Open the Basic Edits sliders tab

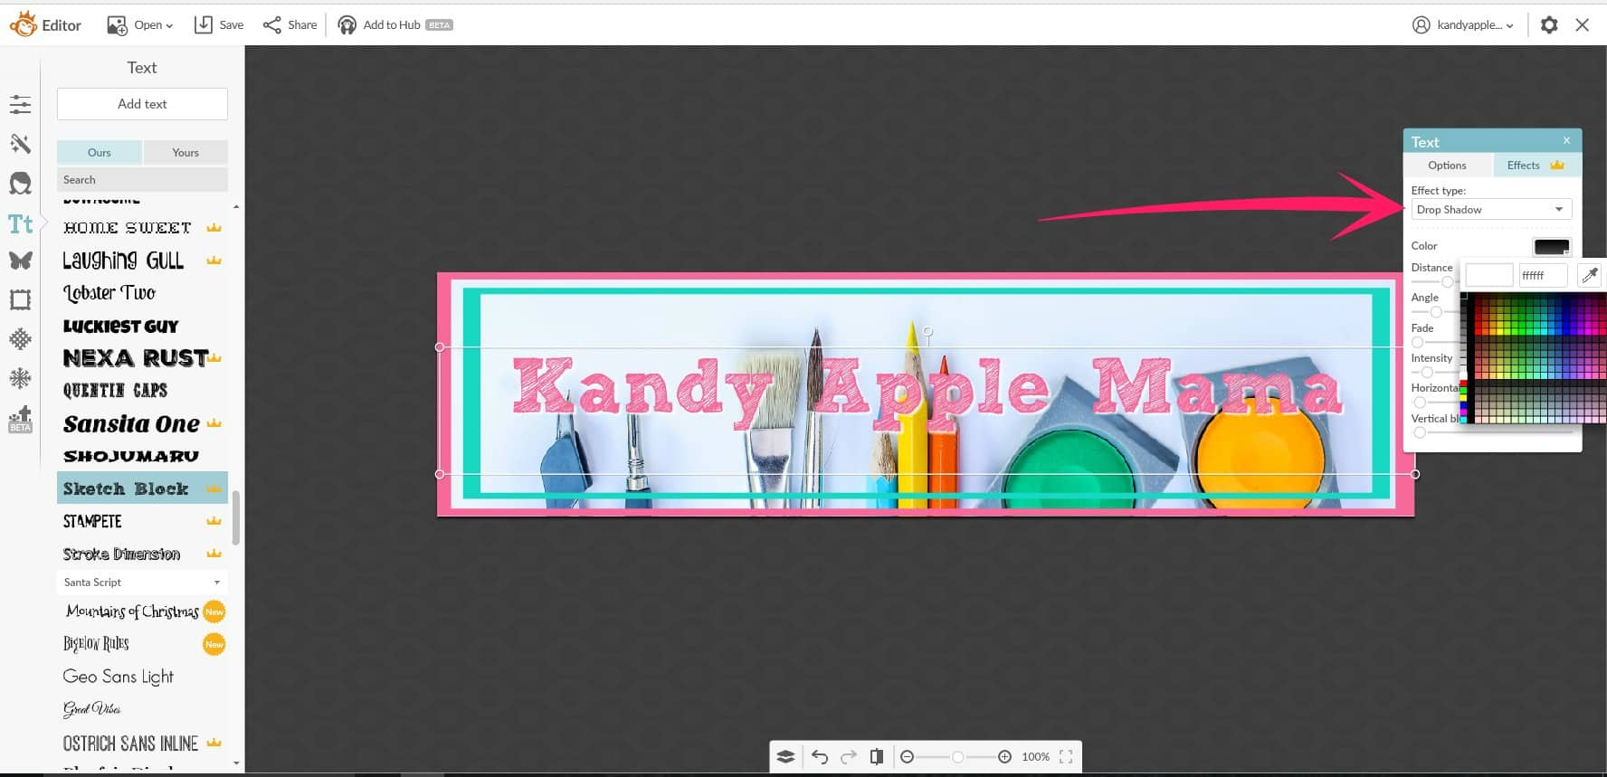[x=20, y=105]
